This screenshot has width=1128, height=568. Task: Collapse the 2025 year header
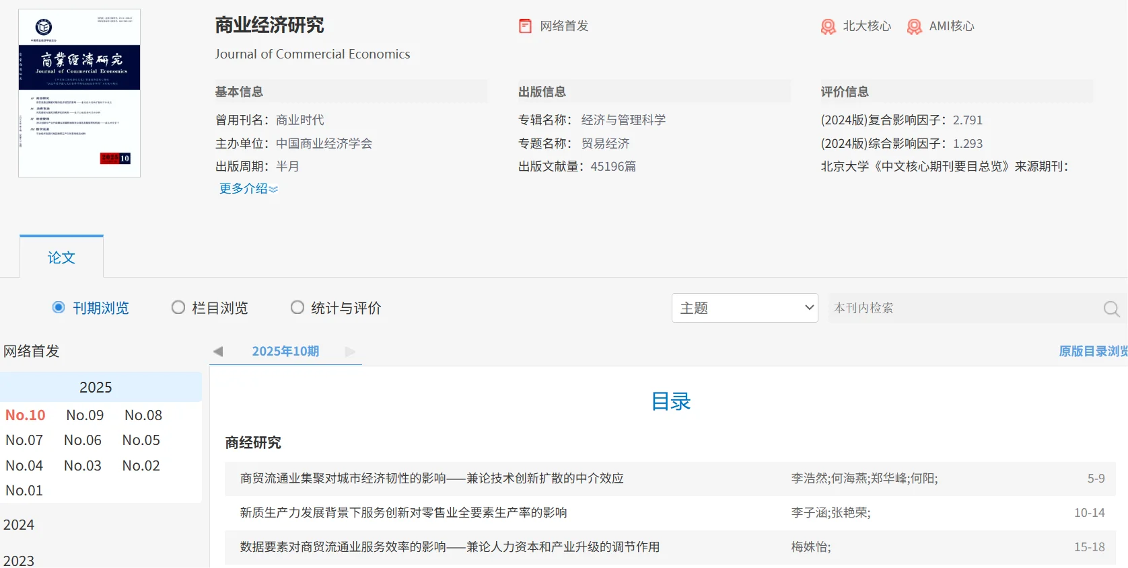click(101, 387)
